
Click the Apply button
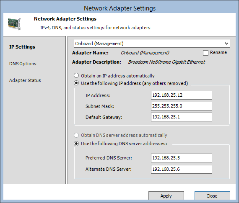click(x=166, y=196)
